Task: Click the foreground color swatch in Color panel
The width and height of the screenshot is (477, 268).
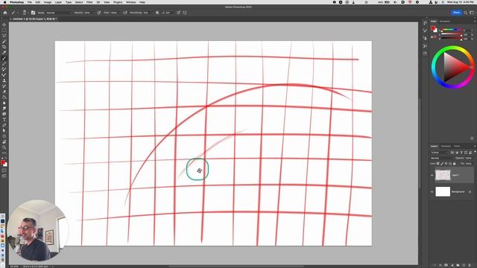Action: coord(433,28)
